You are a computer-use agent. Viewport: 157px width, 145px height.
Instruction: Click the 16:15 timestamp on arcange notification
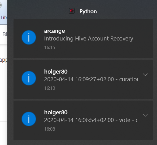(x=50, y=48)
